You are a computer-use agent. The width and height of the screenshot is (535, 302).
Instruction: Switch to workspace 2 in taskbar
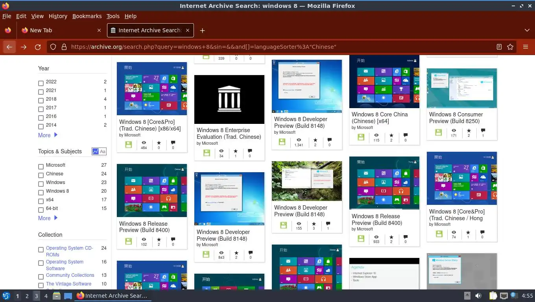(27, 296)
